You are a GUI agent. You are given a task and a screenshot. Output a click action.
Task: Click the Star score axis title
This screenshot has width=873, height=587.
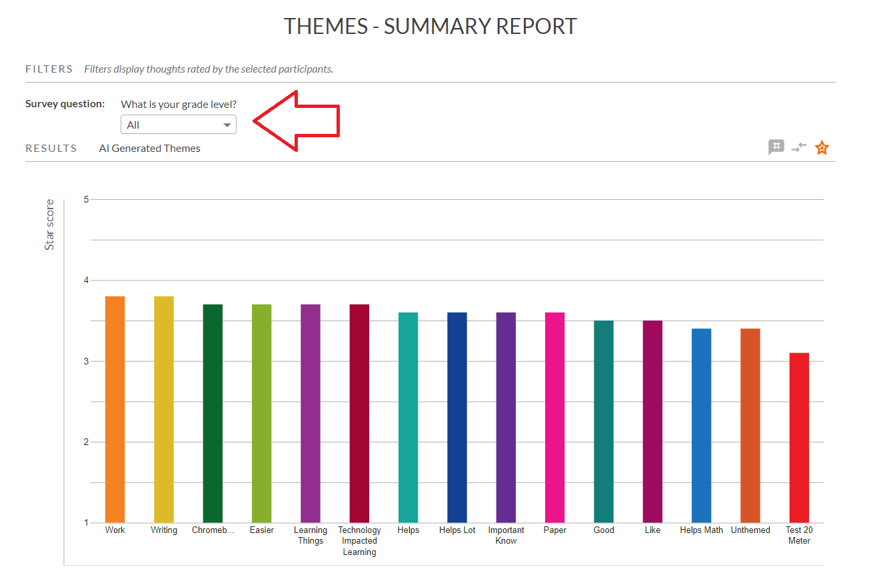point(49,225)
